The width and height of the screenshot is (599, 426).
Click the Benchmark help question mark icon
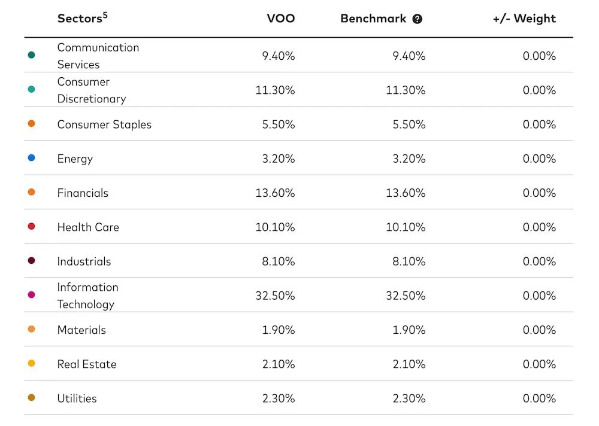418,19
